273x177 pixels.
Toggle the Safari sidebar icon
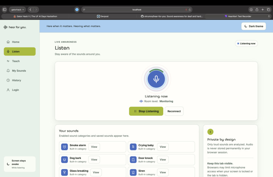tap(4, 9)
